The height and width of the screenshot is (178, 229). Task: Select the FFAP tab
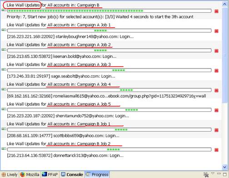click(50, 174)
